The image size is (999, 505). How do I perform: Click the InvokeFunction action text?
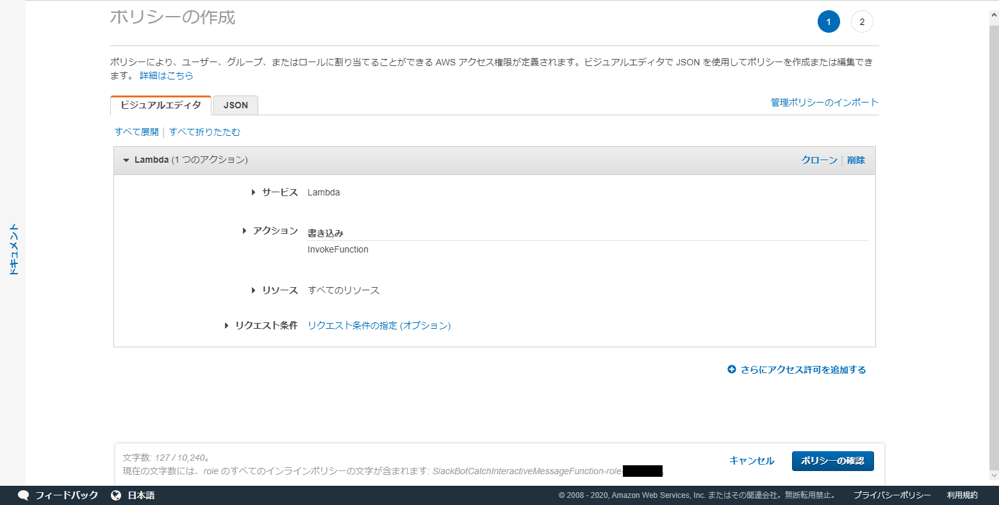pos(338,250)
